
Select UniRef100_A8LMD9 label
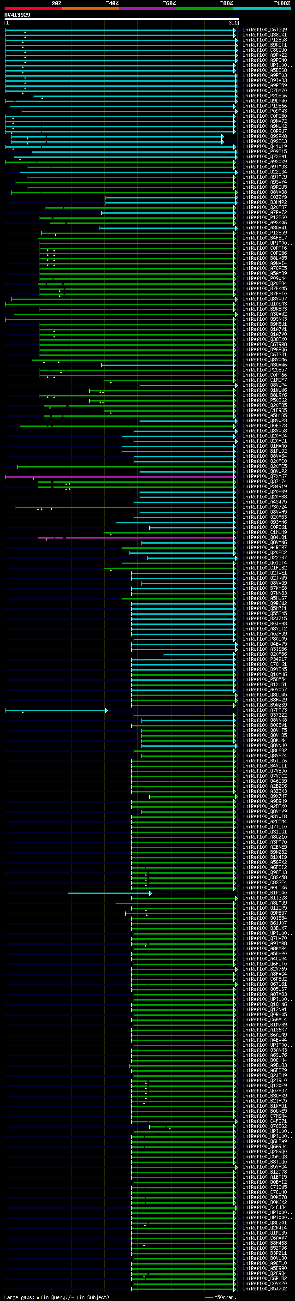(x=265, y=903)
